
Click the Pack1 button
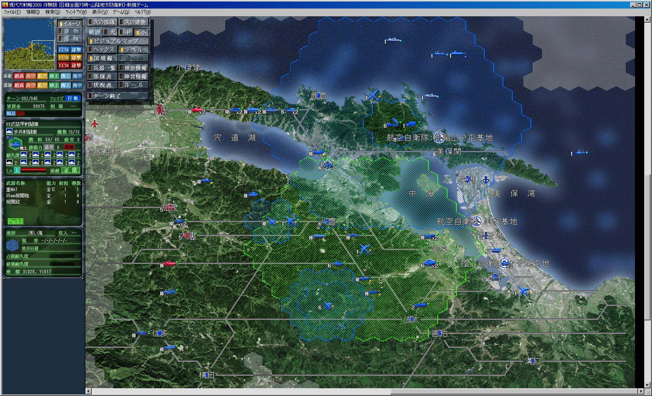point(16,221)
